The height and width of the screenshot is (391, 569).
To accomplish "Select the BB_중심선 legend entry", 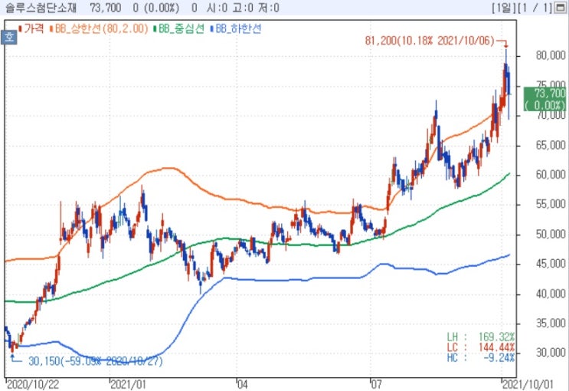I will [181, 28].
